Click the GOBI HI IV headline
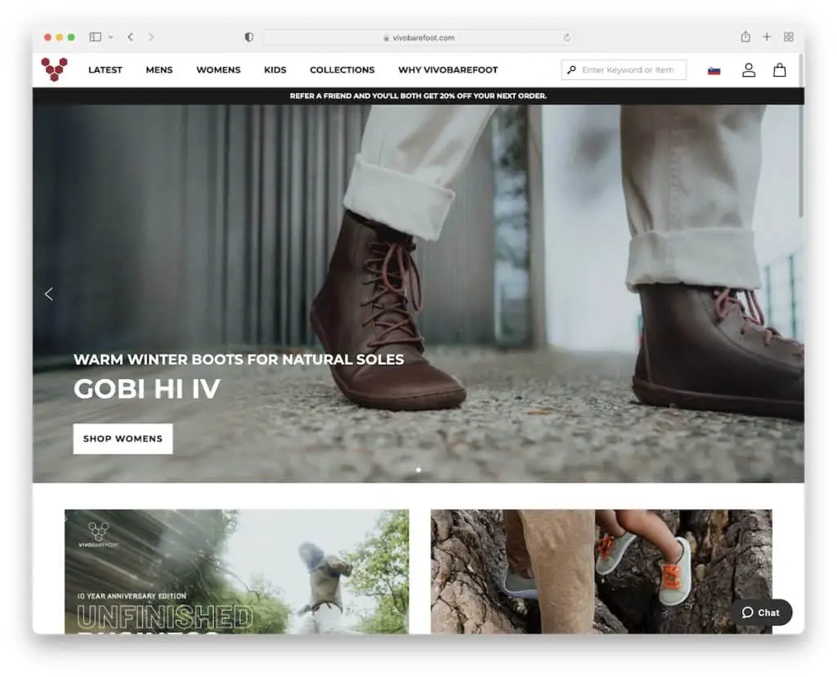Viewport: 837px width, 677px height. coord(147,389)
